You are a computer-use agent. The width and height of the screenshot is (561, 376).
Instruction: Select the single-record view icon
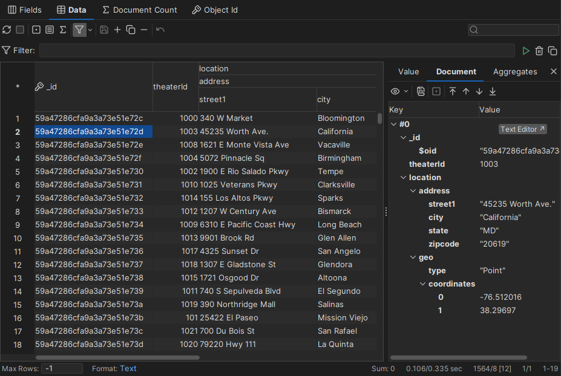pos(35,30)
